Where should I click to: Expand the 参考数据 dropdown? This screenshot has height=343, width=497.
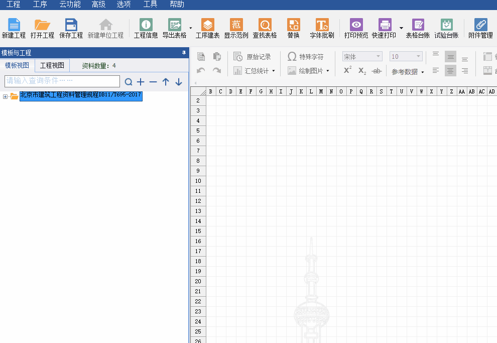(x=408, y=72)
